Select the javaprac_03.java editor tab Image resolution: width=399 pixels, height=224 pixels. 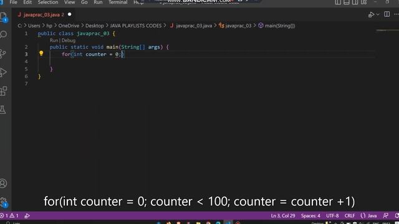(x=42, y=15)
